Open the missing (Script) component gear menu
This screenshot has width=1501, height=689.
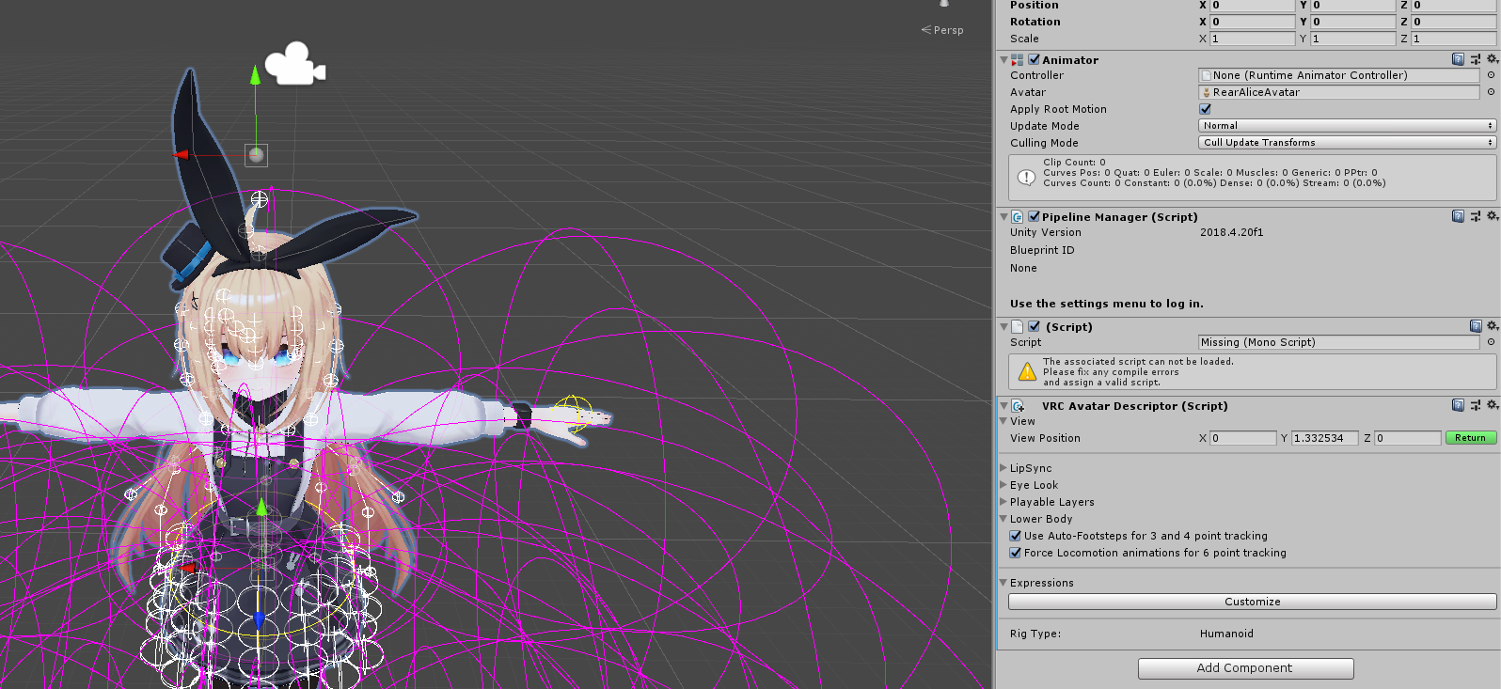[1492, 326]
